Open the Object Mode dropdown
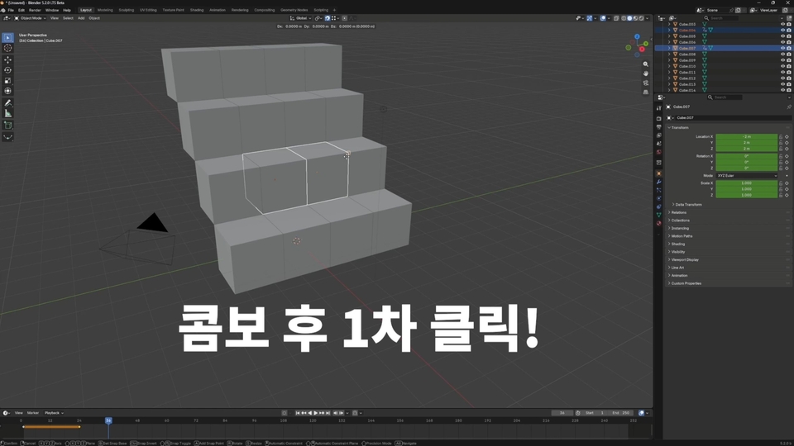The width and height of the screenshot is (794, 446). point(31,18)
